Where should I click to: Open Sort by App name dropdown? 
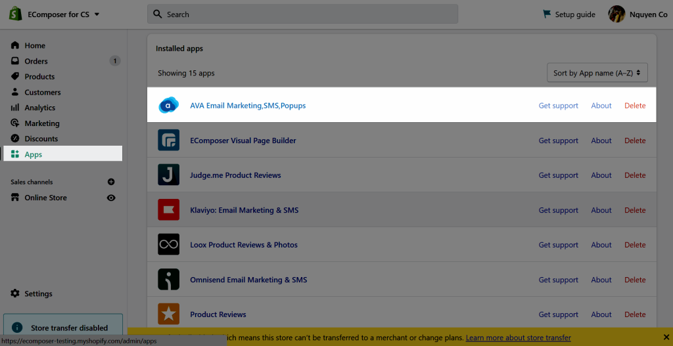click(597, 73)
